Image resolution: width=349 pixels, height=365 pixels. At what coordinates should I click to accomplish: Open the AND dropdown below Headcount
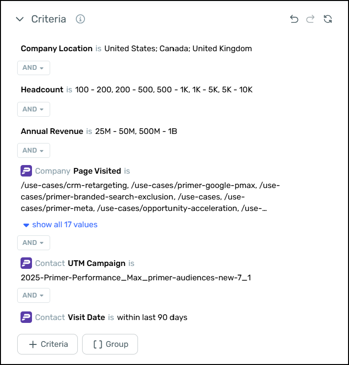coord(33,109)
